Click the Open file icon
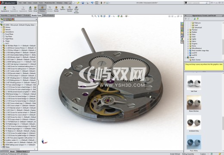This screenshot has height=155, width=224. click(x=78, y=3)
